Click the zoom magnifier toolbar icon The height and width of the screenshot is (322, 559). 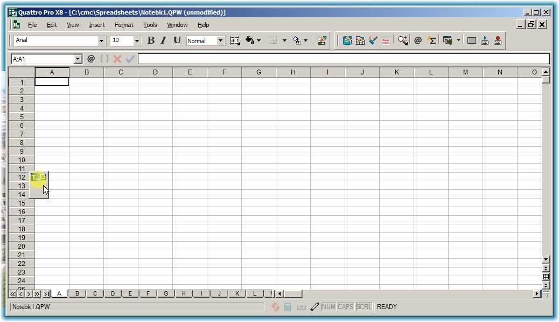pyautogui.click(x=402, y=40)
